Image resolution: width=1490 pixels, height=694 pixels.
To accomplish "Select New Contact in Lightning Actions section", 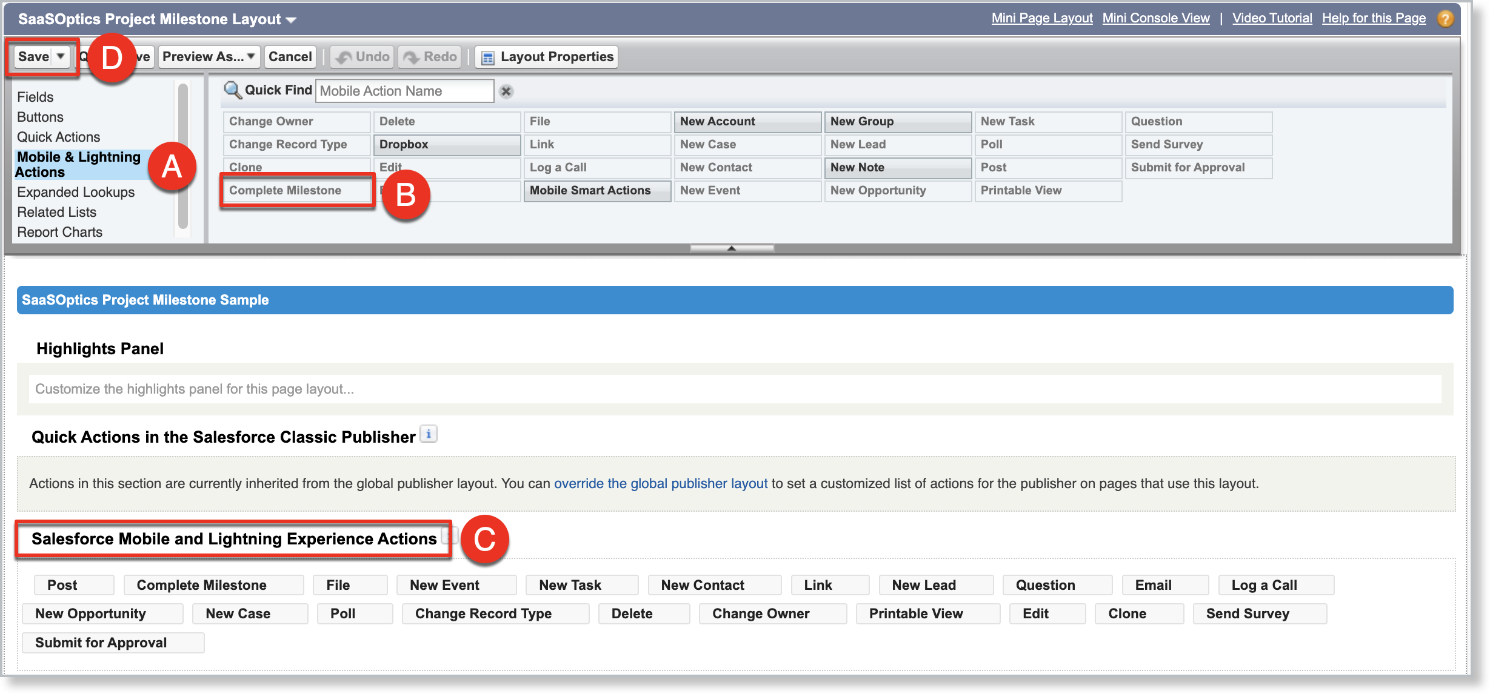I will point(715,585).
